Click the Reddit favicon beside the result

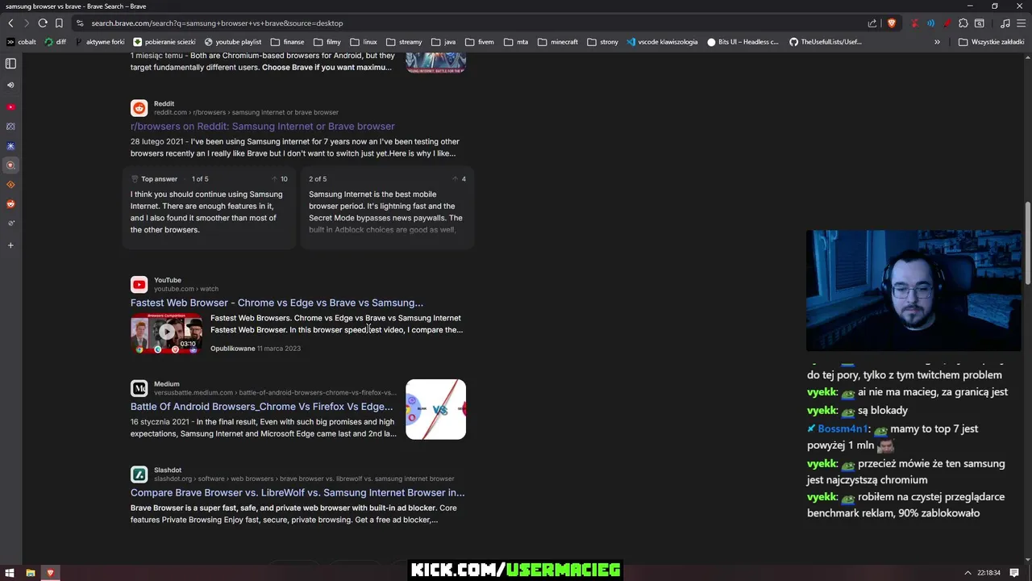click(139, 108)
